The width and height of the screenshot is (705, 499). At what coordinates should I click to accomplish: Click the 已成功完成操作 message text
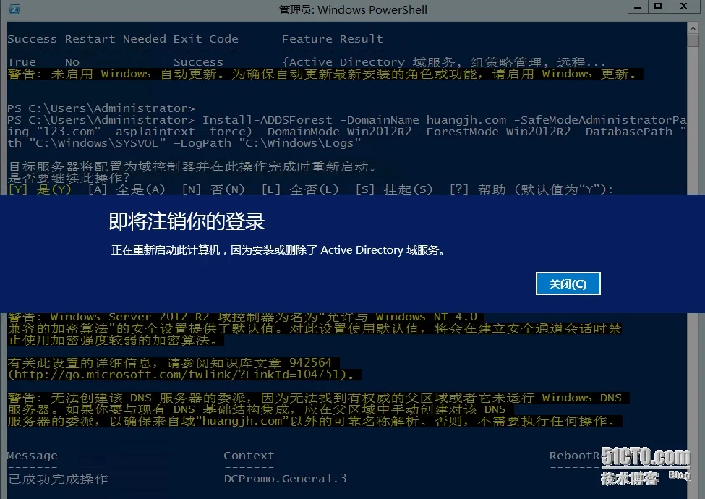click(58, 479)
